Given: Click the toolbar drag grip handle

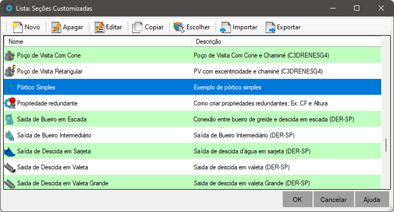Looking at the screenshot, I should pos(6,27).
